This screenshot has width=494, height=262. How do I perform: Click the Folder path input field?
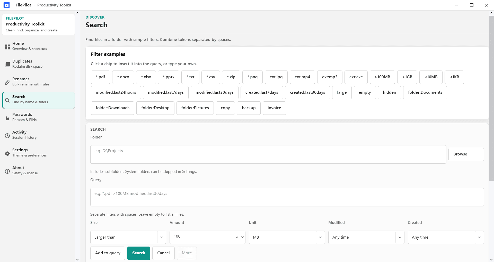pyautogui.click(x=268, y=154)
